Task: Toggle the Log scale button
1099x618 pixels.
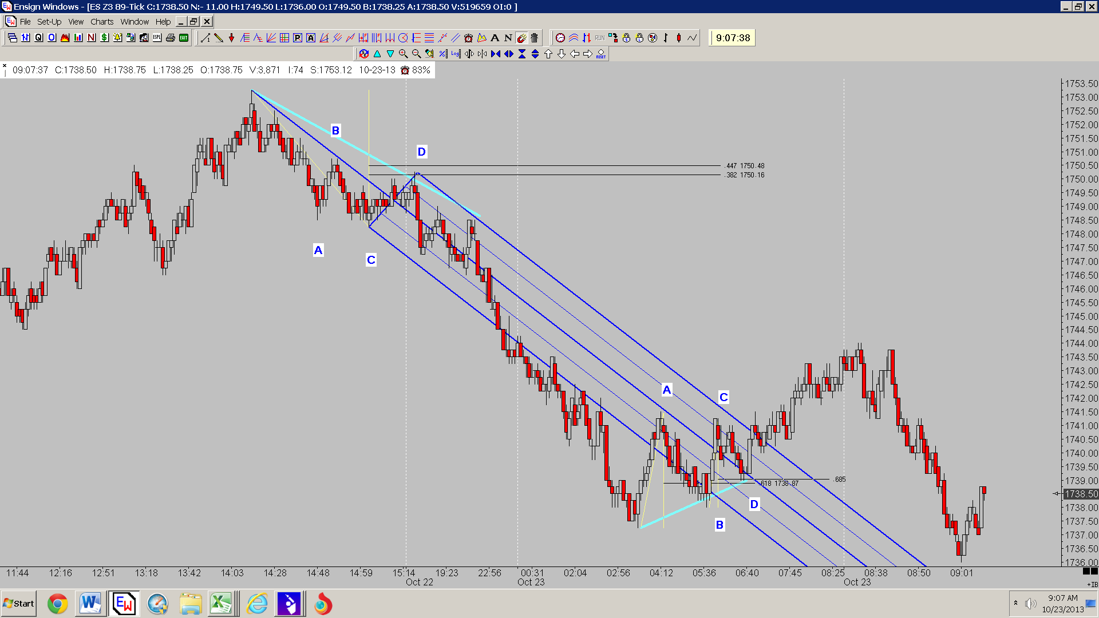Action: (456, 54)
